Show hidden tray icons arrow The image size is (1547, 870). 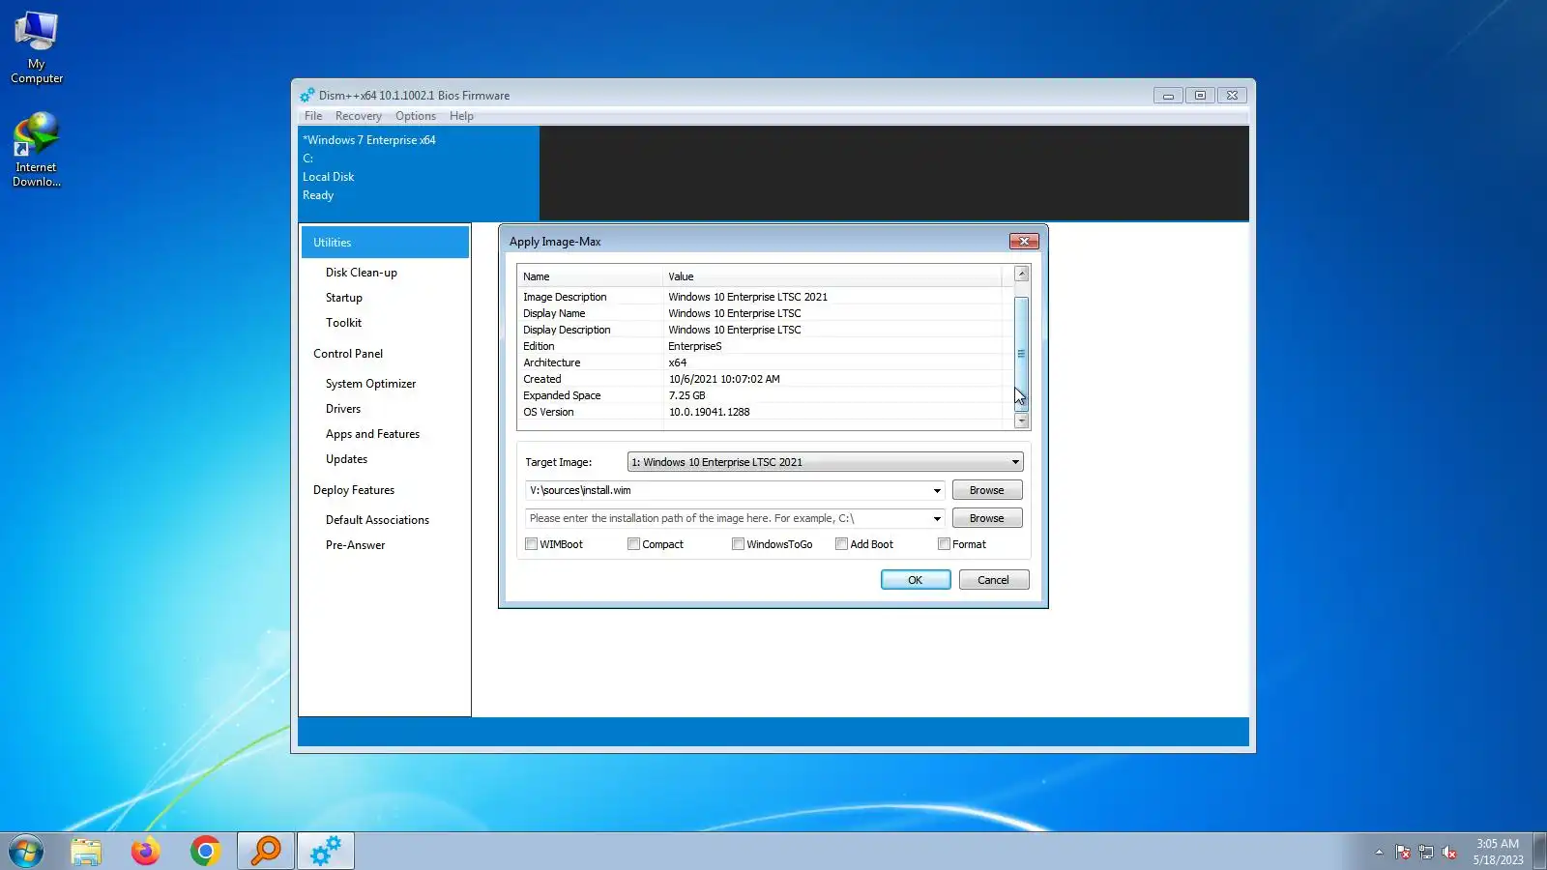pos(1379,852)
